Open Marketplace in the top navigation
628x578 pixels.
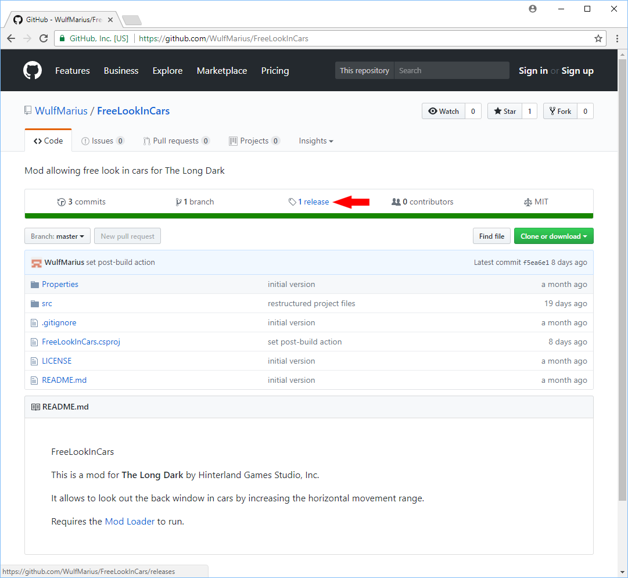click(222, 70)
